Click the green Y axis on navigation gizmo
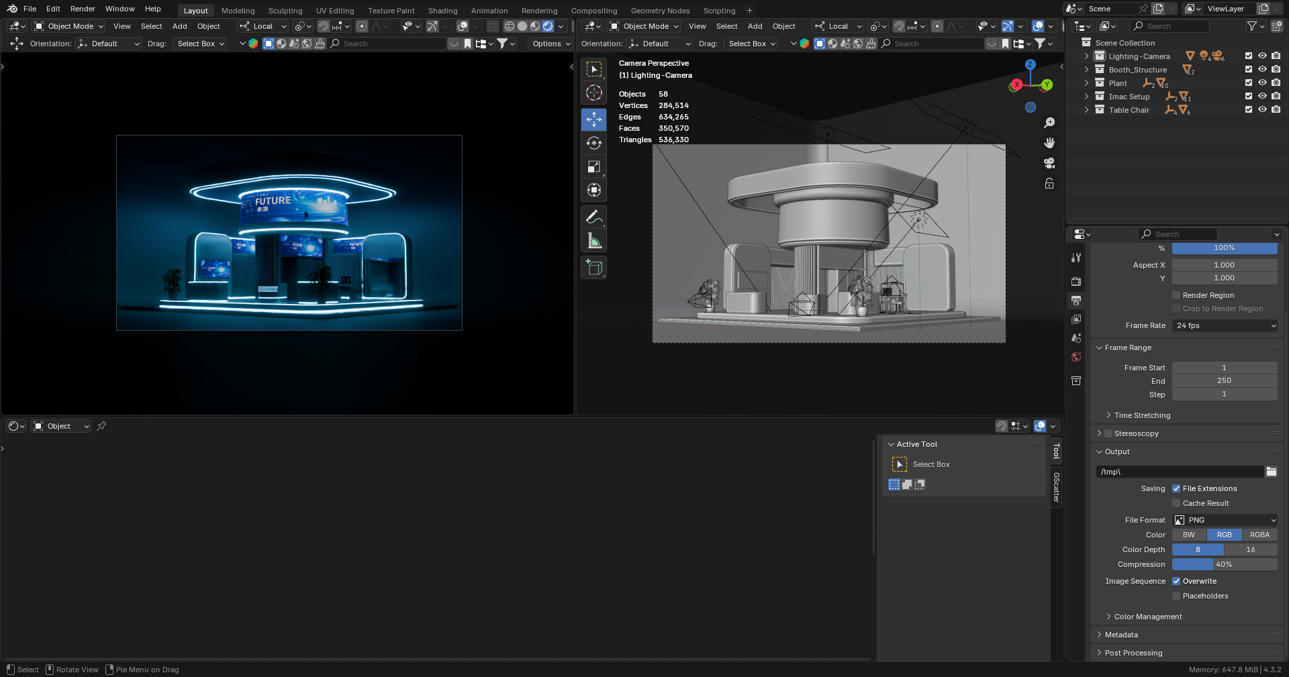The height and width of the screenshot is (677, 1289). coord(1047,85)
